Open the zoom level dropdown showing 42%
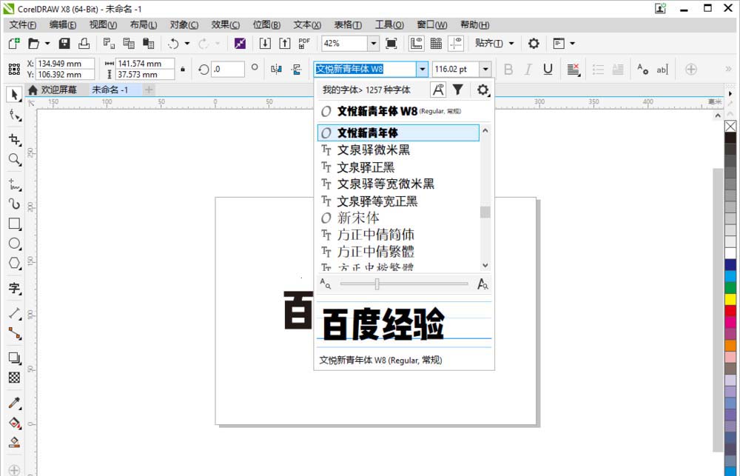This screenshot has height=476, width=740. pos(374,42)
